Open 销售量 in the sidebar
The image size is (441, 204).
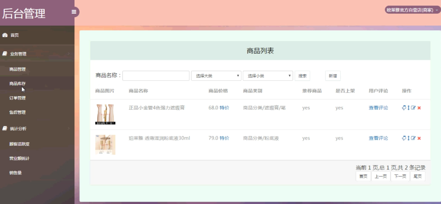tap(15, 172)
